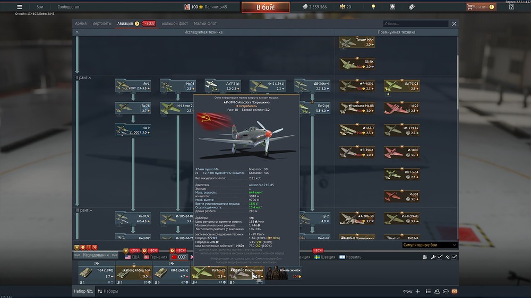Viewport: 531px width, 298px height.
Task: Click silver lions balance 2 539 566
Action: 314,7
